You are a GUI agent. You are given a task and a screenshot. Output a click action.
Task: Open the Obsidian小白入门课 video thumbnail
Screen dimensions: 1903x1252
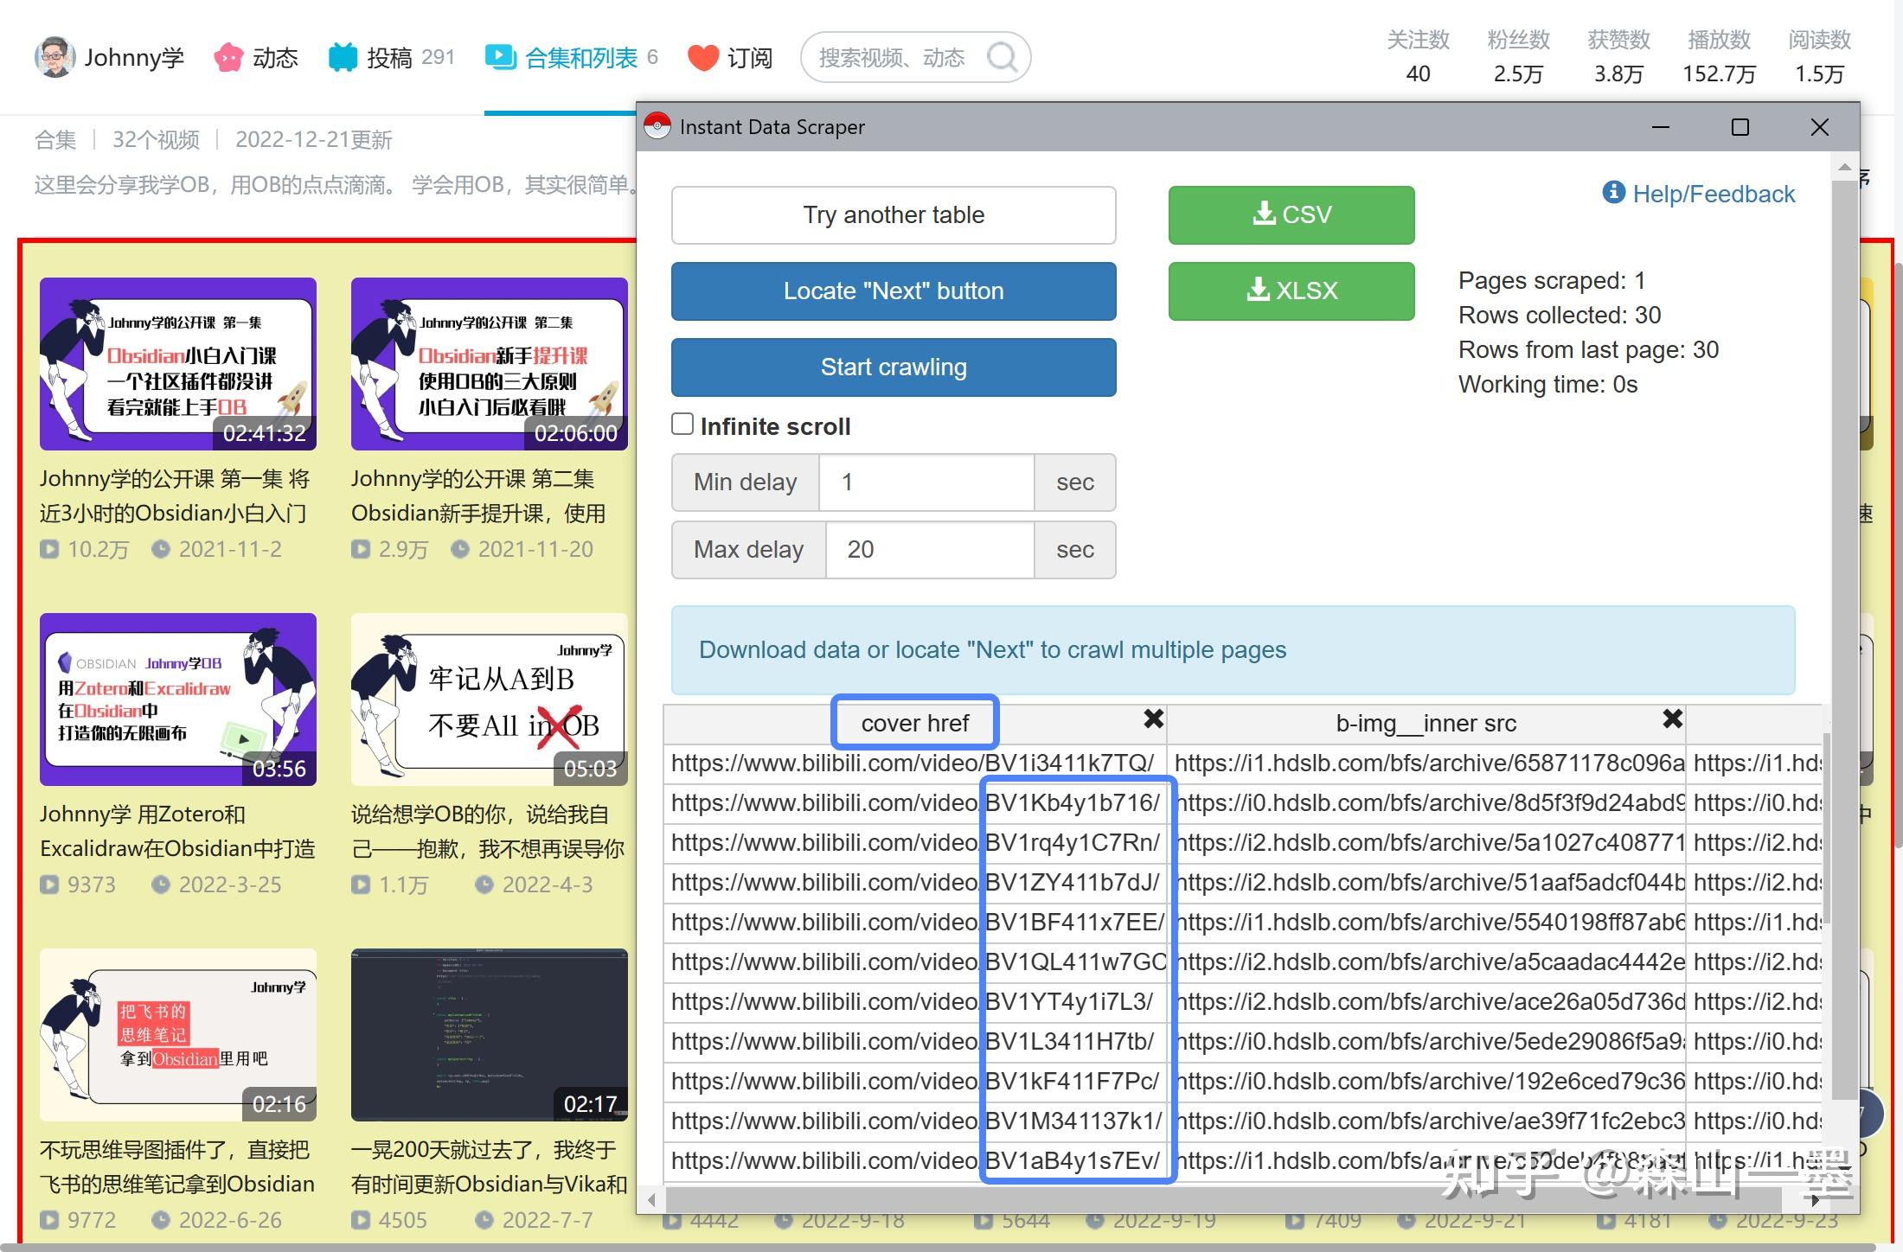[x=178, y=363]
